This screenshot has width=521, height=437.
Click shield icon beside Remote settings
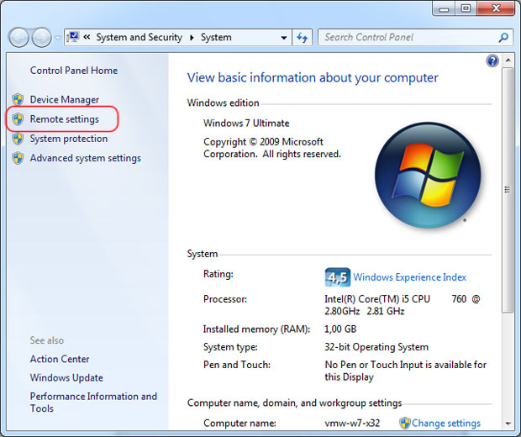pos(18,119)
